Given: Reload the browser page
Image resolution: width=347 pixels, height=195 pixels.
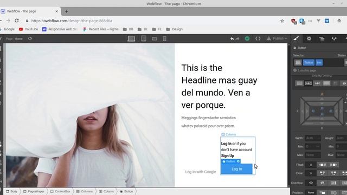Looking at the screenshot, I should [17, 21].
